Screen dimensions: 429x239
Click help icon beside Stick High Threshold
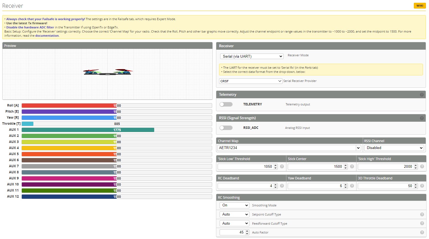pos(422,166)
